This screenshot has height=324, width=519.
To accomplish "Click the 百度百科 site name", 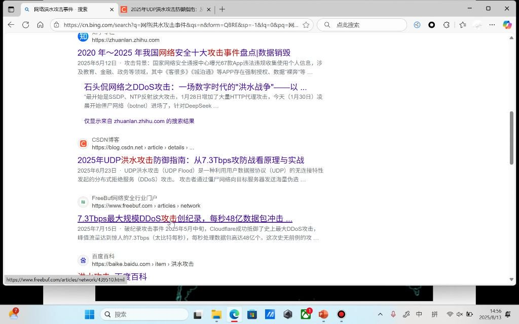I will tap(103, 256).
